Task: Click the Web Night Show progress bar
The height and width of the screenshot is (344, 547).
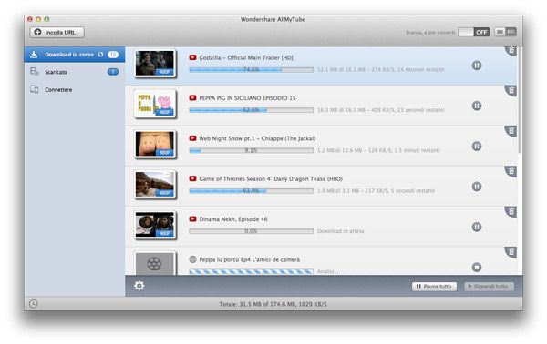Action: point(252,150)
